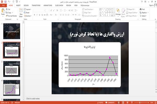This screenshot has height=104, width=157.
Task: Open the font name combo box
Action: 39,10
